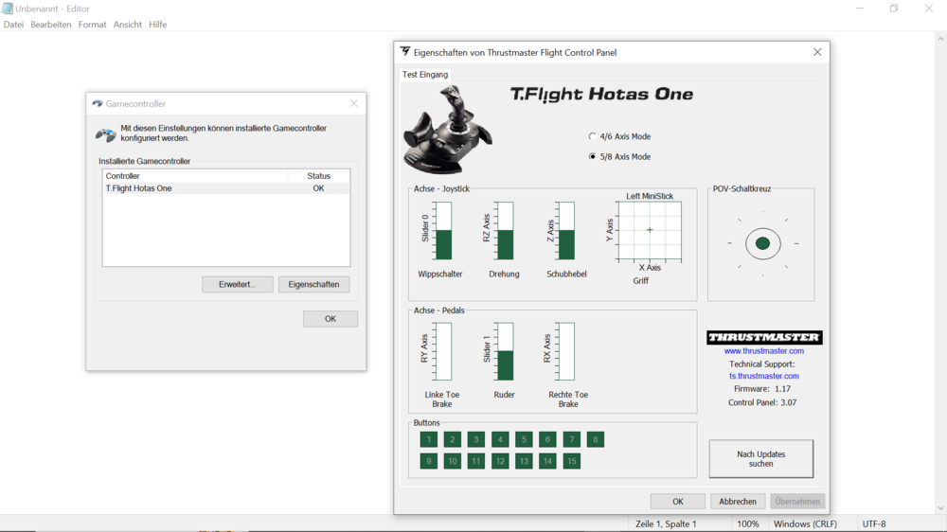Open Eigenschaften in Gamecontroller dialog
The width and height of the screenshot is (947, 532).
point(314,284)
